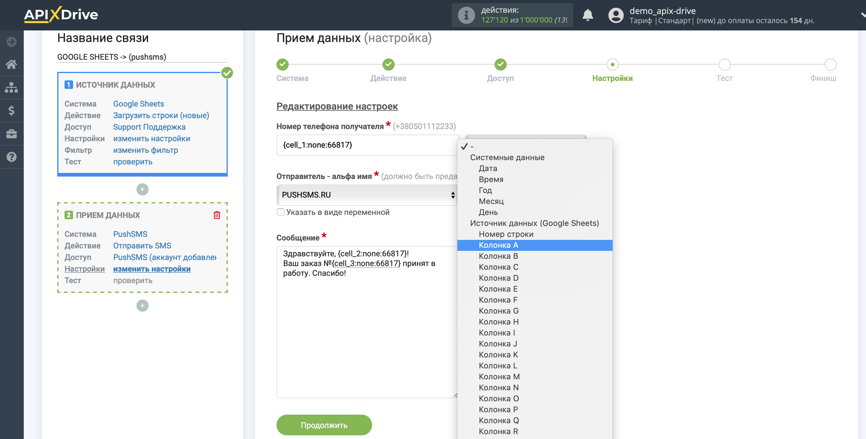This screenshot has width=866, height=439.
Task: Select Колонка C option
Action: click(534, 267)
